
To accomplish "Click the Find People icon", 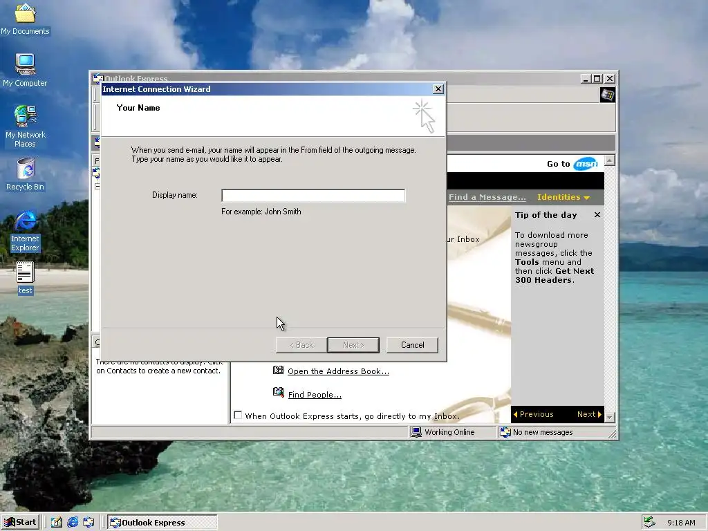I will [x=278, y=393].
